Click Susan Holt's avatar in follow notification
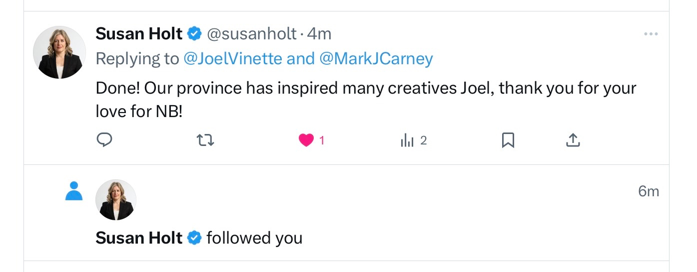Image resolution: width=697 pixels, height=272 pixels. pos(116,200)
